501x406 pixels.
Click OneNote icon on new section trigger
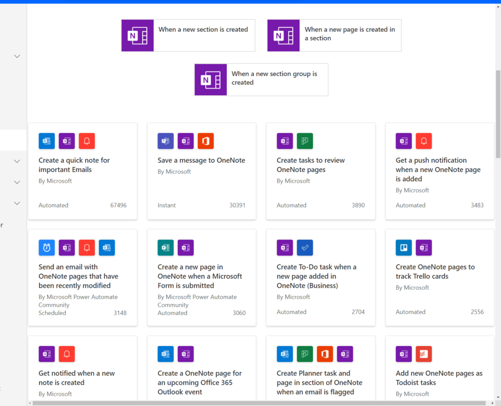click(x=137, y=36)
